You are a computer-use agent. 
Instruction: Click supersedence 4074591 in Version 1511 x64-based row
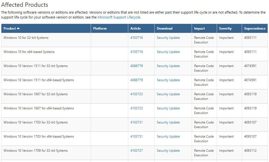[x=250, y=80]
